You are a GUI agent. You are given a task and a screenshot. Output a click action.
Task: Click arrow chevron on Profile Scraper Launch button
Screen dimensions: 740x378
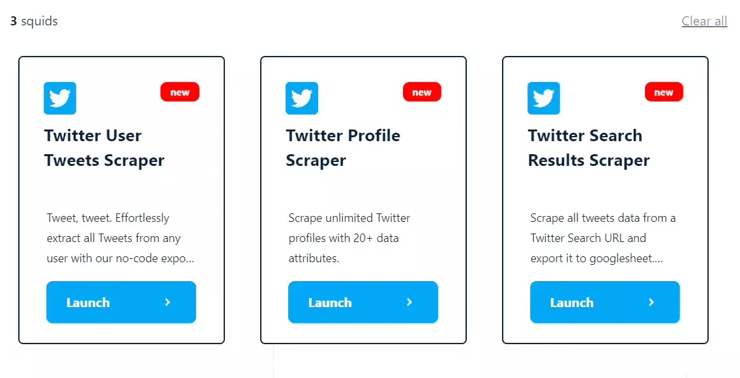(x=409, y=302)
